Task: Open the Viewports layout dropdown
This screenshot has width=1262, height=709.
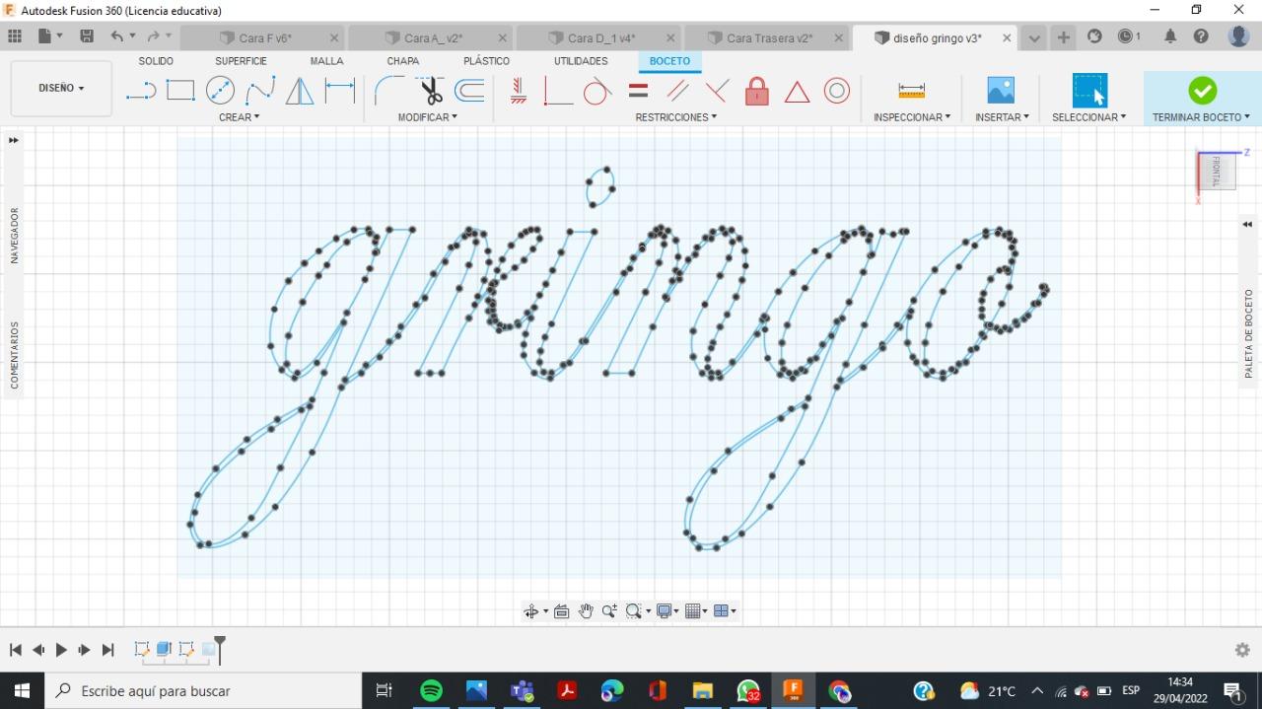Action: click(725, 611)
